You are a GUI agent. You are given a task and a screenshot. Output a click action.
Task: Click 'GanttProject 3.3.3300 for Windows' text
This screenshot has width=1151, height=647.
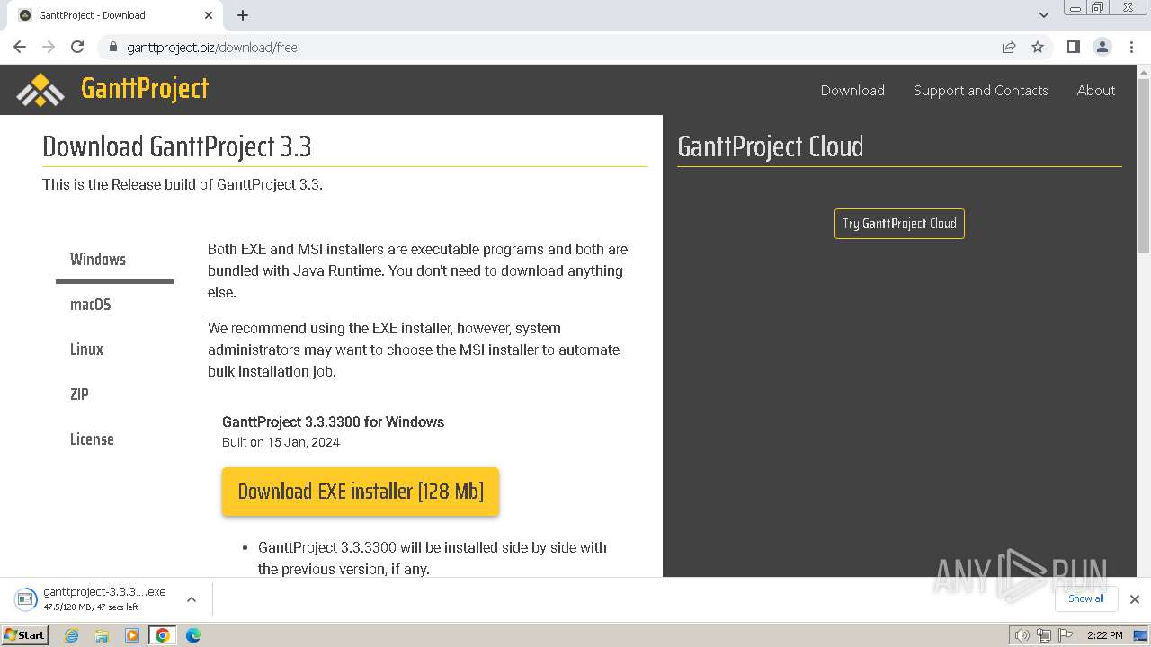click(x=333, y=421)
